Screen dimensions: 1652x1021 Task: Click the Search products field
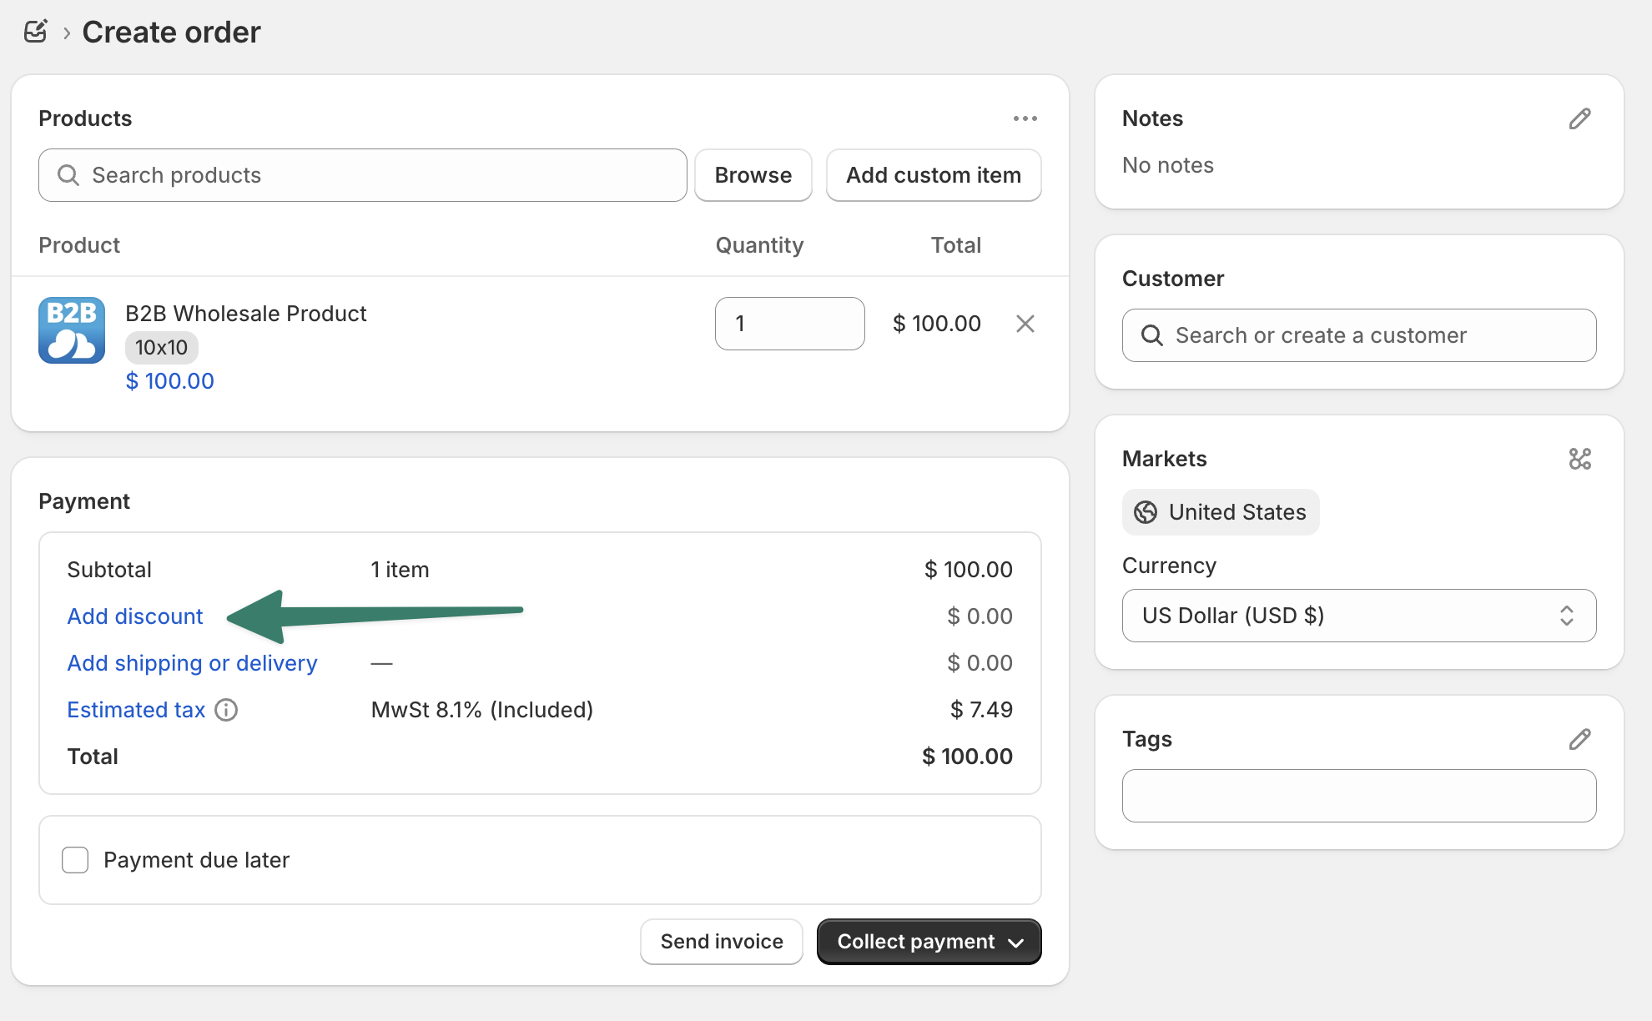click(x=363, y=175)
